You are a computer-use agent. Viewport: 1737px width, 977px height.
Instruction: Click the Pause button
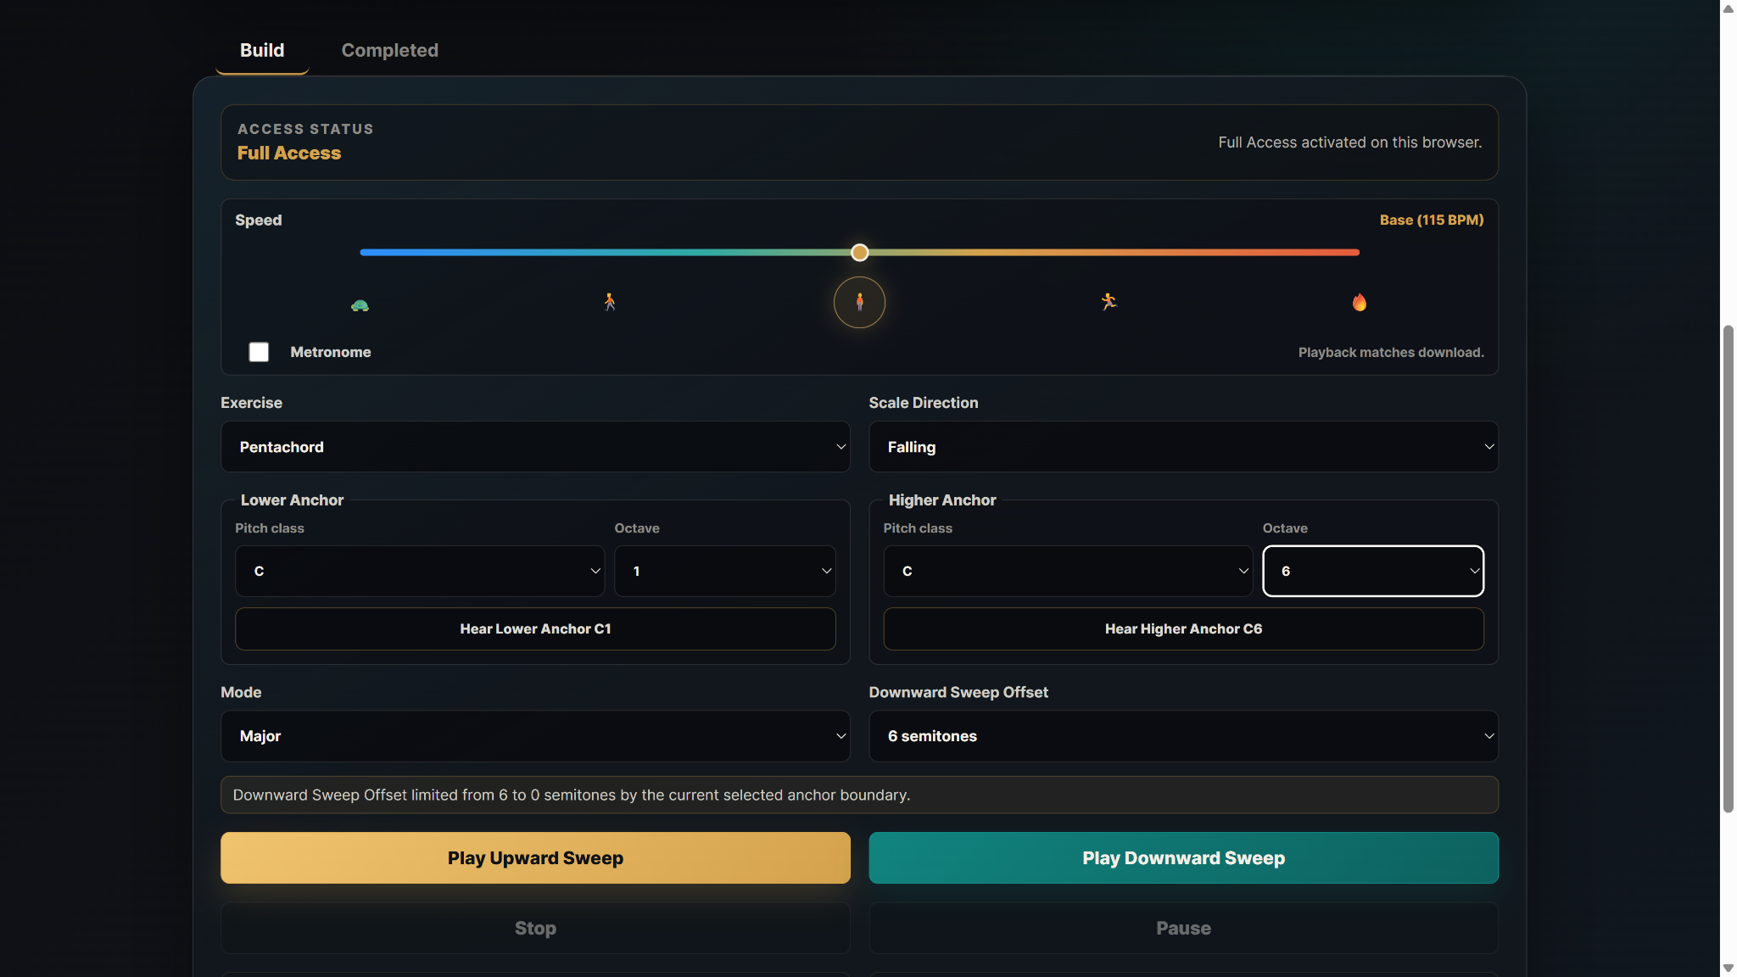(x=1183, y=928)
